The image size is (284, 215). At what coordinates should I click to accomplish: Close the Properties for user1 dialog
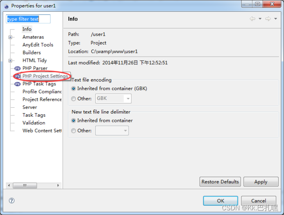[x=271, y=4]
